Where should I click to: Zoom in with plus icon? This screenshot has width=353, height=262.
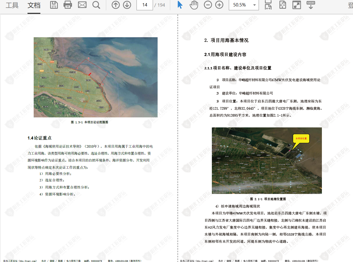pos(219,5)
